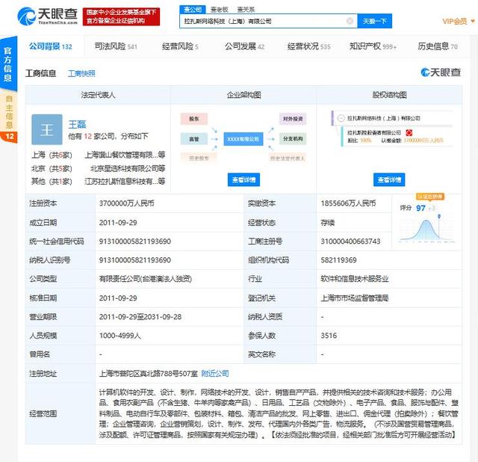
Task: Click registration number 310000400663743
Action: [350, 241]
